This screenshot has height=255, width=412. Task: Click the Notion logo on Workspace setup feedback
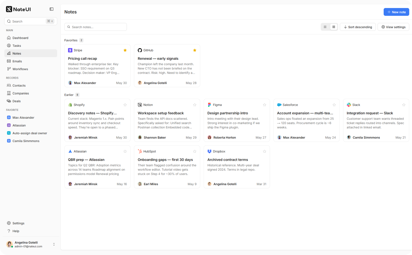[140, 105]
